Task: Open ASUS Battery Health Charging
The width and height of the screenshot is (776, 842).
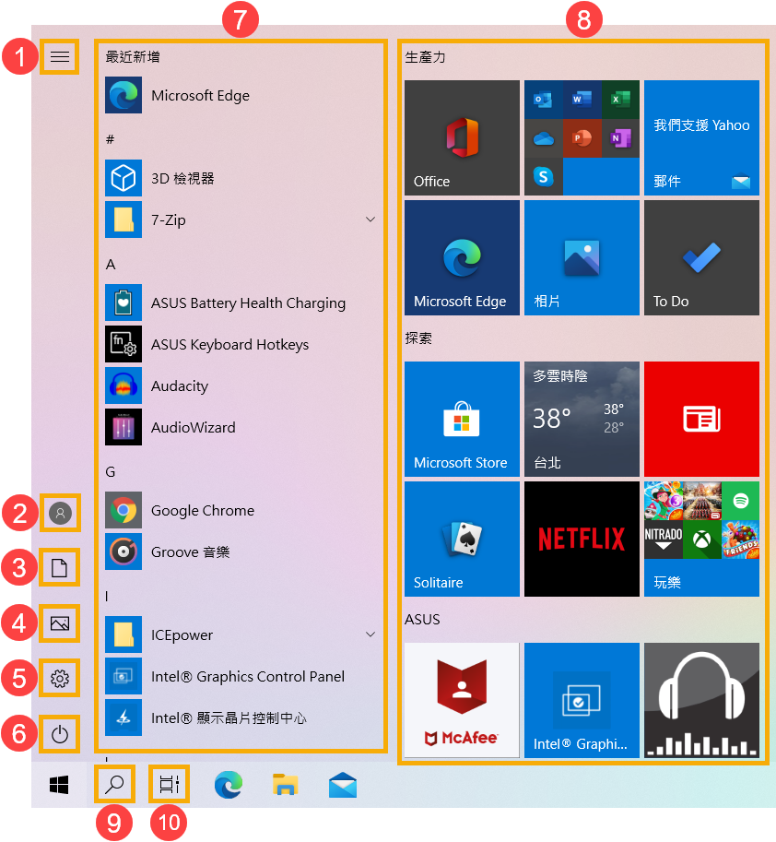Action: (248, 302)
